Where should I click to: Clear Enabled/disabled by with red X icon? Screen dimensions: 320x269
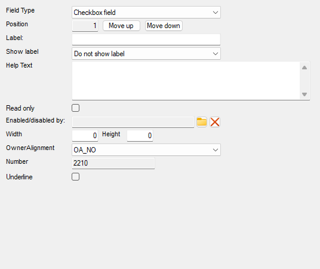pyautogui.click(x=215, y=122)
